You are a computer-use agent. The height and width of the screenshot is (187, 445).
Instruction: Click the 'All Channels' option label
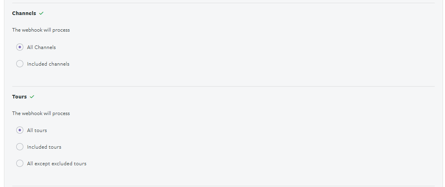click(42, 47)
